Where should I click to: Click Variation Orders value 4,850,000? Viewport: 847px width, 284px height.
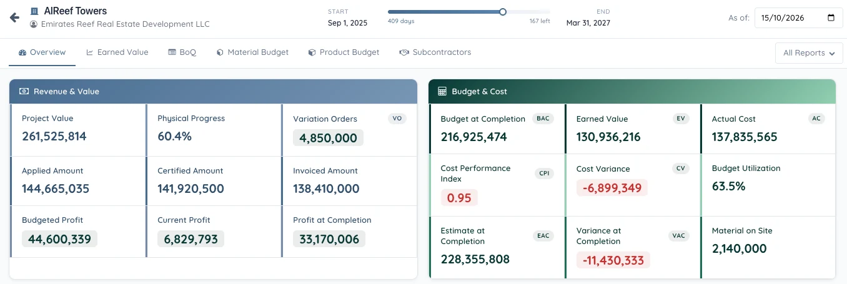328,138
